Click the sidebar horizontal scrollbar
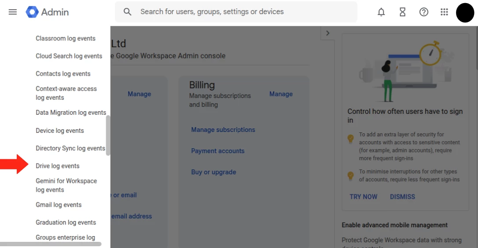Viewport: 478px width, 248px height. [x=51, y=244]
